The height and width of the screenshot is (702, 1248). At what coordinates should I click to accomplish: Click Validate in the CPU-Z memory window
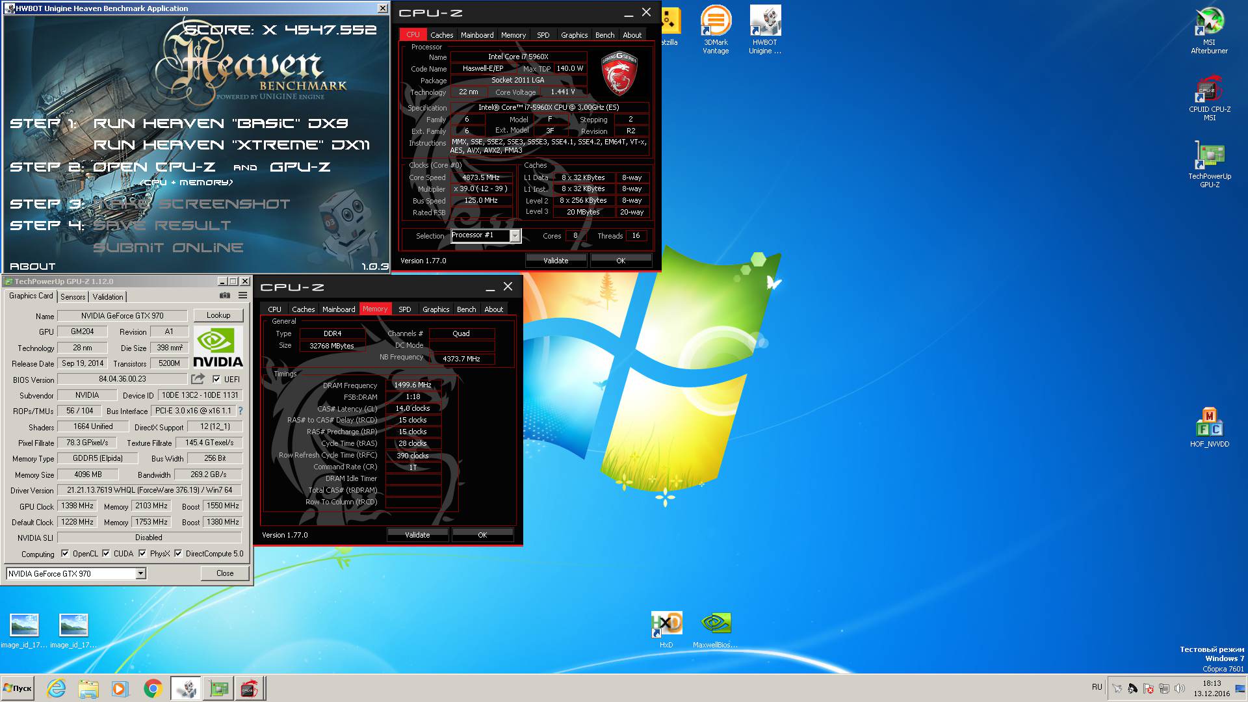(x=417, y=535)
